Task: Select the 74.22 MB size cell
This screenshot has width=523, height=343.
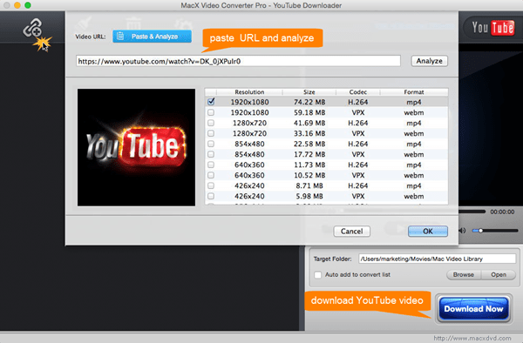Action: [309, 102]
